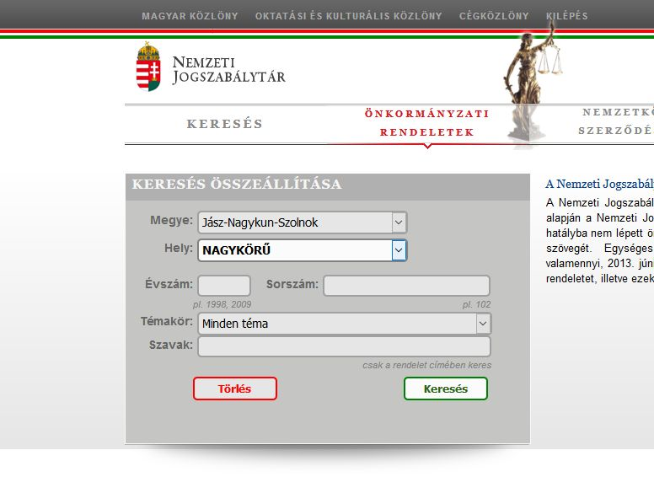Click the 'csak a rendelet címében keres' note
Screen dimensions: 654x477
(426, 365)
